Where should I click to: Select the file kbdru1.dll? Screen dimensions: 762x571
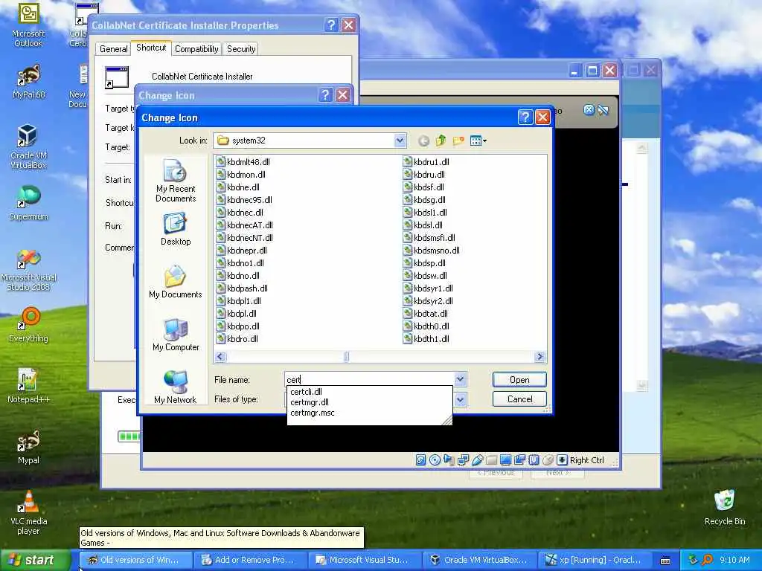click(426, 161)
